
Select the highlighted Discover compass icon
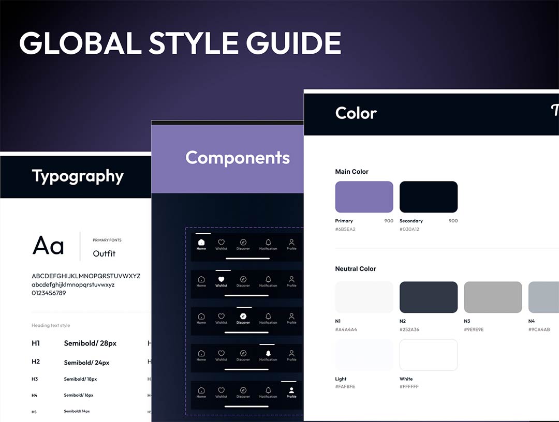243,316
